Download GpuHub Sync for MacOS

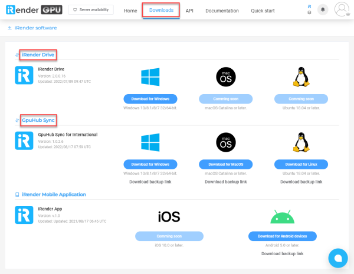226,164
